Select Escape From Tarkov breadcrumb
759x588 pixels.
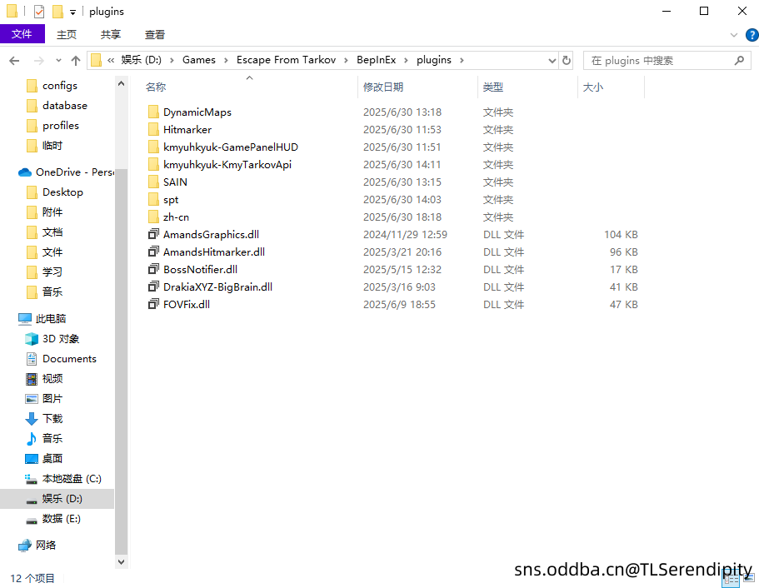coord(286,60)
